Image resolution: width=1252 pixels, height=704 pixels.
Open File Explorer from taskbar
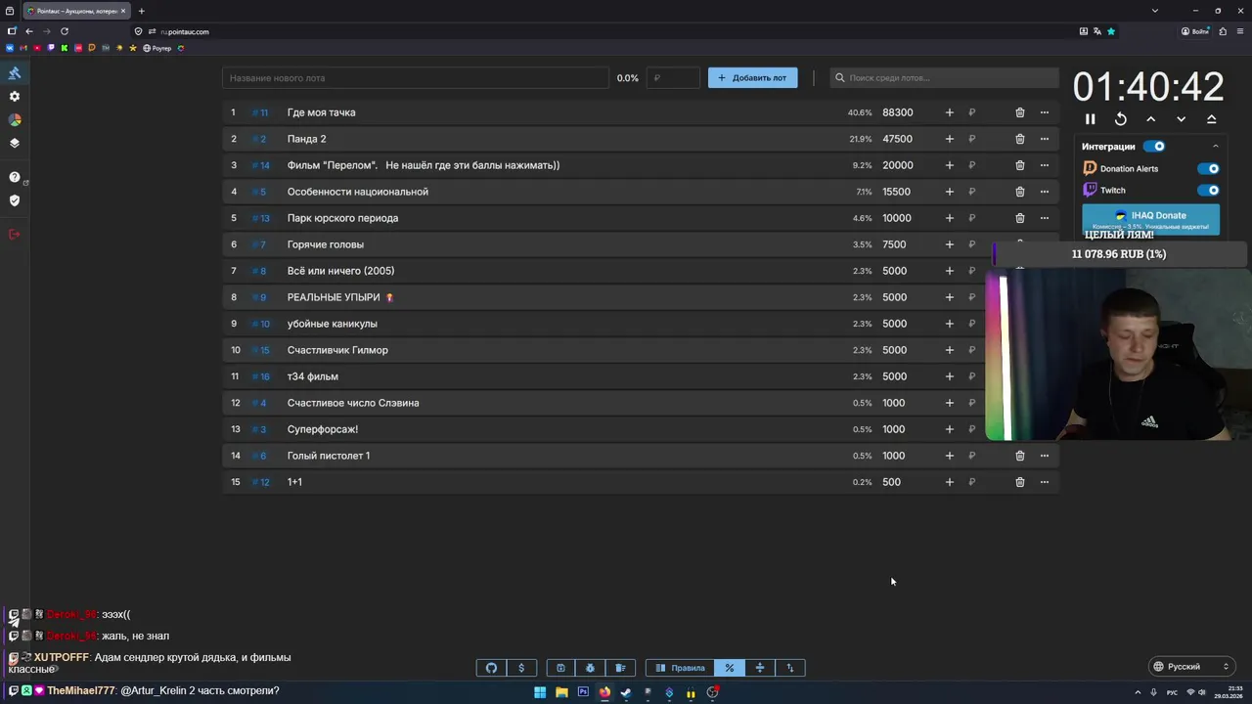(x=561, y=692)
